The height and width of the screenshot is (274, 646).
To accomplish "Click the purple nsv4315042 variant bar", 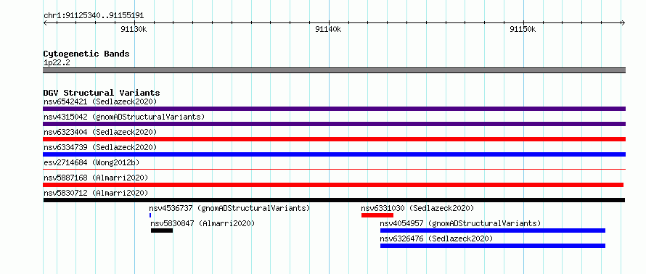I will tap(334, 124).
